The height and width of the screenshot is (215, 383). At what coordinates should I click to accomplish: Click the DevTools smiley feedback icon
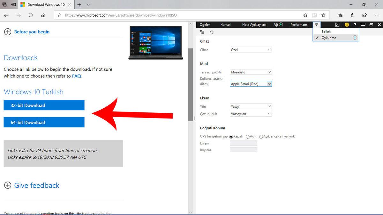pos(347,25)
